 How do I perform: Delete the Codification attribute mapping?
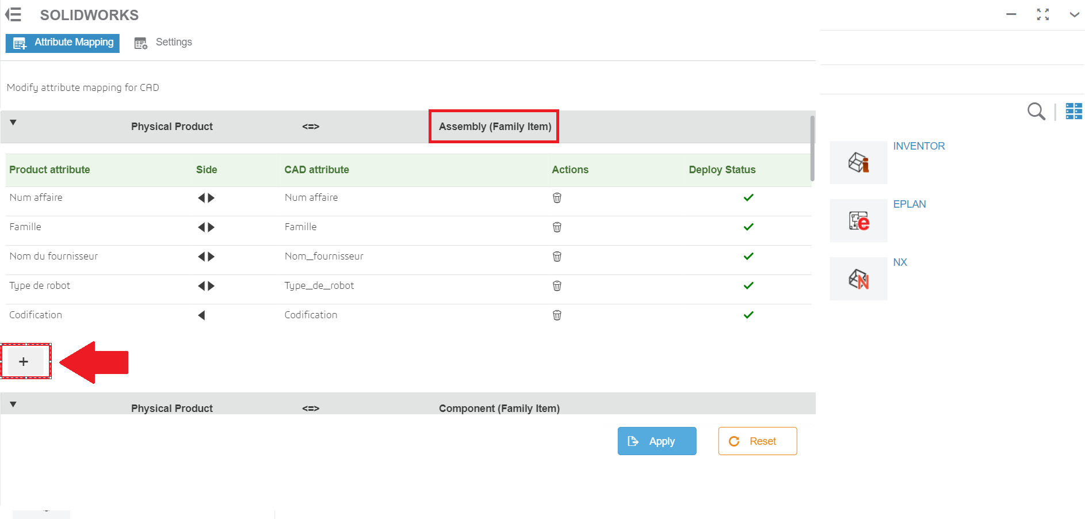pyautogui.click(x=557, y=315)
